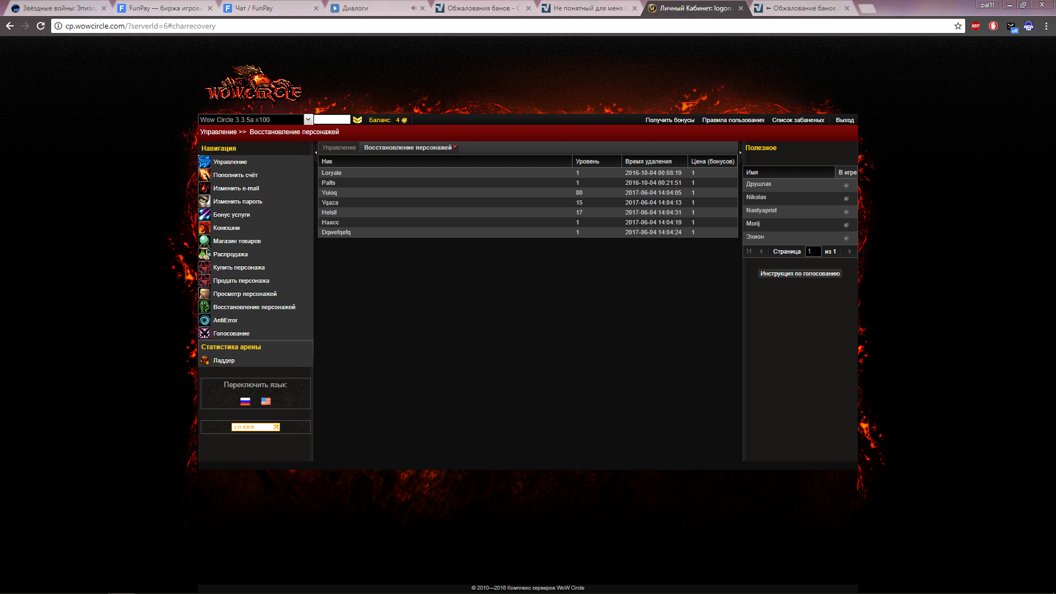Click the Пополнить счёт sidebar icon
Viewport: 1056px width, 594px height.
tap(204, 175)
